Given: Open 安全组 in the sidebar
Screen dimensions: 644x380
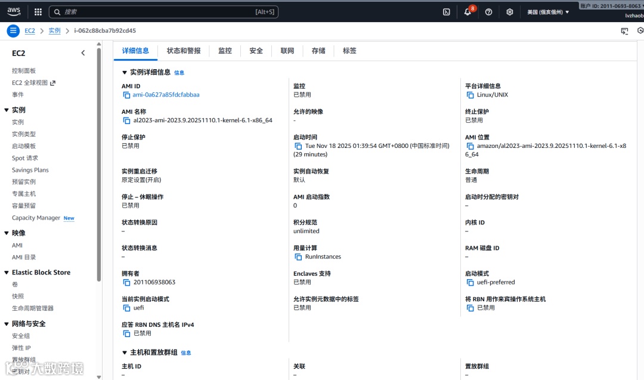Looking at the screenshot, I should (20, 336).
